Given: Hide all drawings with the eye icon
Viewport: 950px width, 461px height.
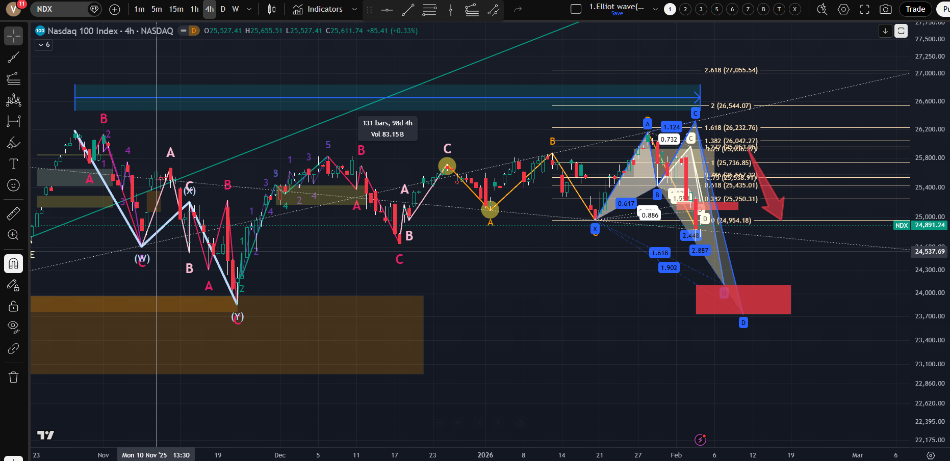Looking at the screenshot, I should click(x=14, y=327).
